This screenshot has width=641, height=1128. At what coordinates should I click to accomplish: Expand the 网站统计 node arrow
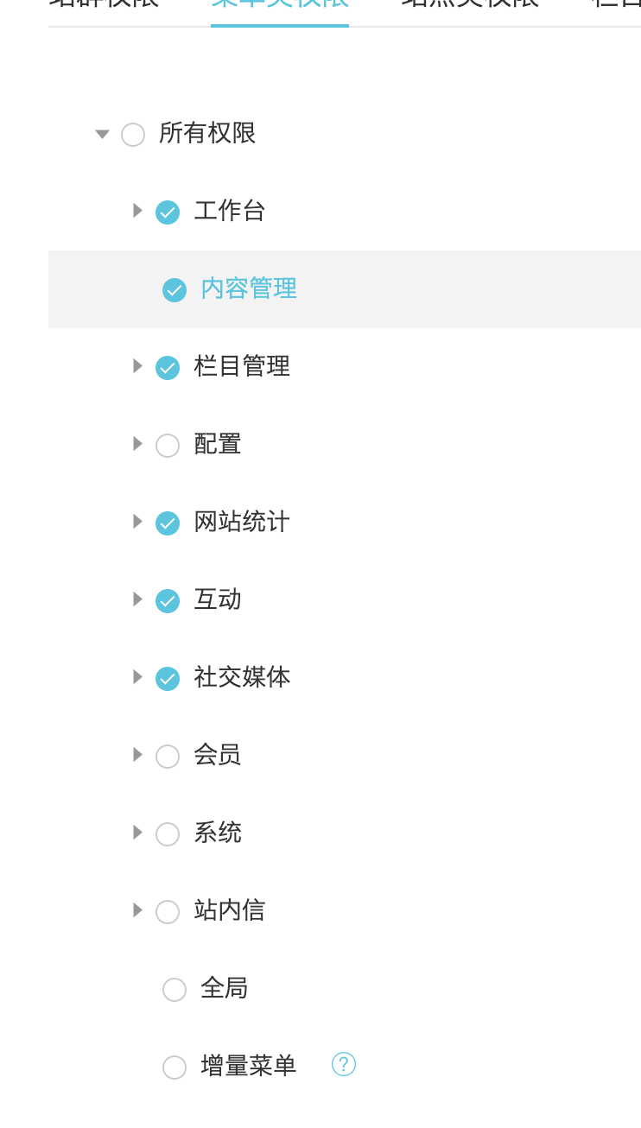point(136,522)
